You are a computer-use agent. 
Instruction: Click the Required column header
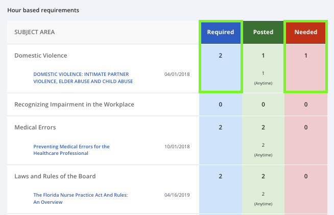coord(220,32)
